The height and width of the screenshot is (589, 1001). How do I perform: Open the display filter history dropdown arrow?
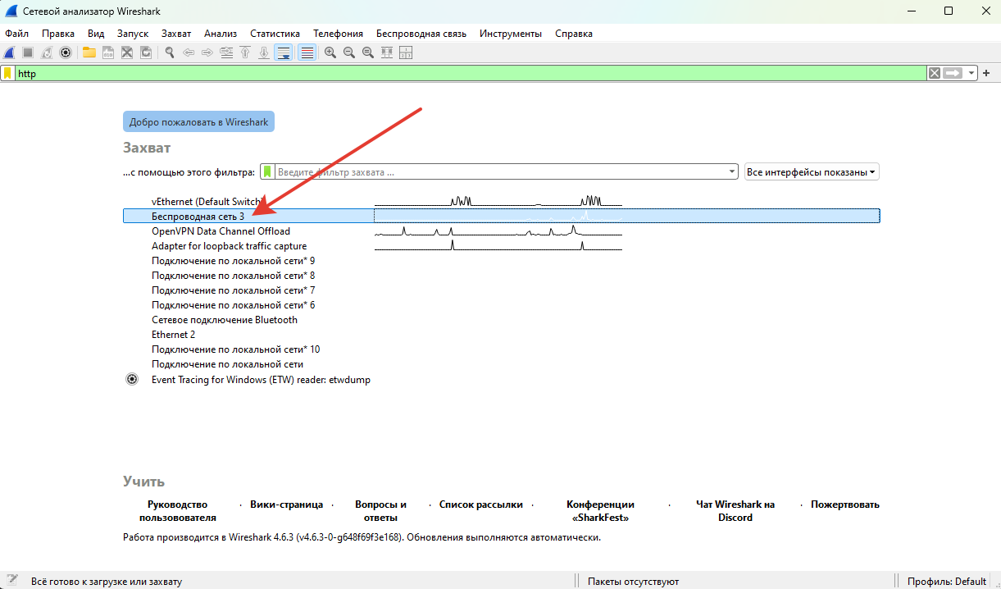tap(971, 73)
